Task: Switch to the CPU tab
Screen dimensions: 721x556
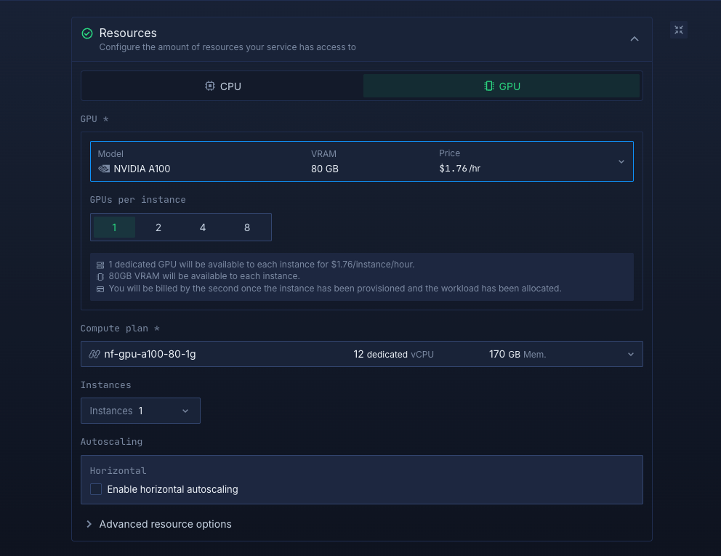Action: click(x=222, y=86)
